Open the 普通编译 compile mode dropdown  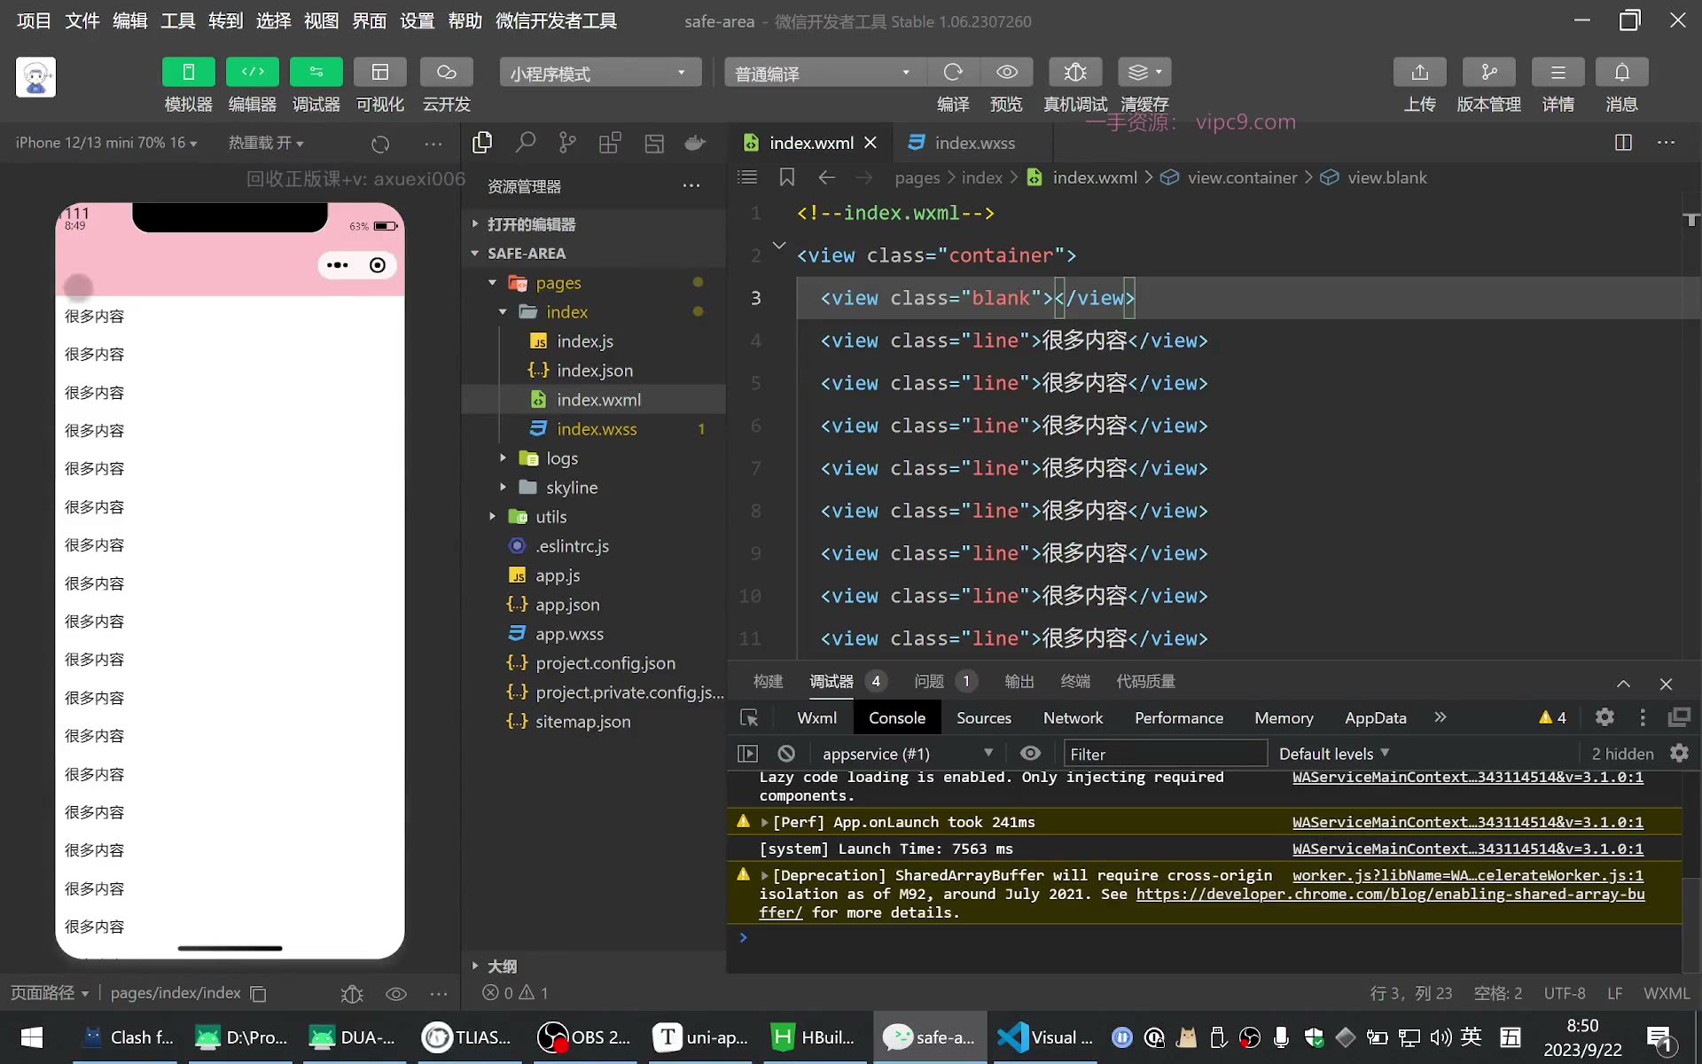click(824, 73)
